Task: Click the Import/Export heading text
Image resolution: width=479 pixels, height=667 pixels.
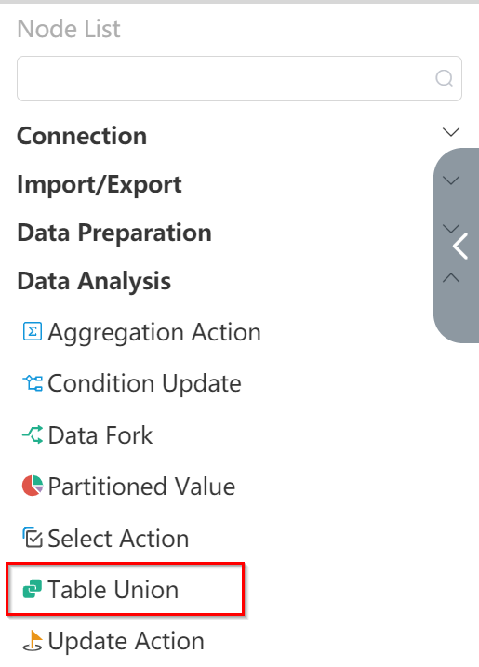Action: 100,184
